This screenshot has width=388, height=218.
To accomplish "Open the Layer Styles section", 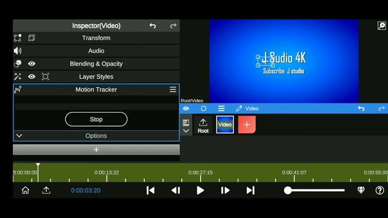I will point(96,77).
